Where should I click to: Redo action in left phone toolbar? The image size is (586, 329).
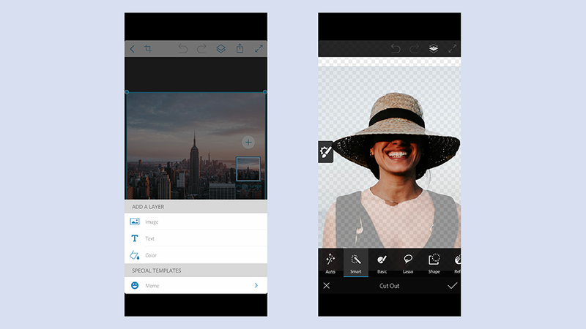pos(202,48)
